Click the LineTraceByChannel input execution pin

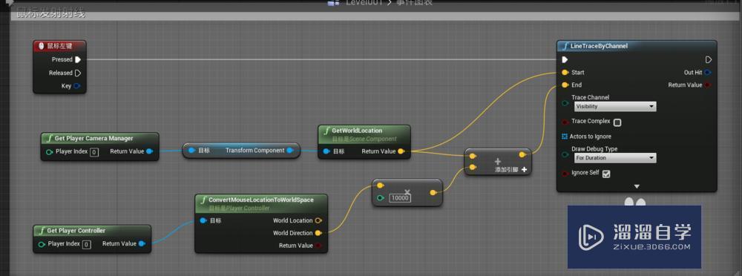pyautogui.click(x=565, y=59)
